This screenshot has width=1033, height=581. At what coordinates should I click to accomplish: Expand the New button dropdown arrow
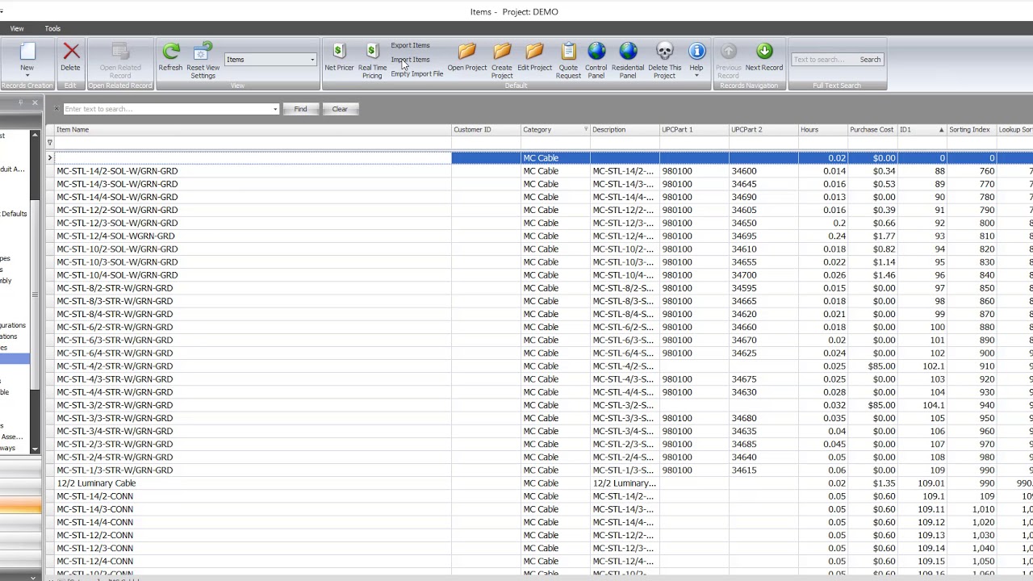click(x=27, y=76)
